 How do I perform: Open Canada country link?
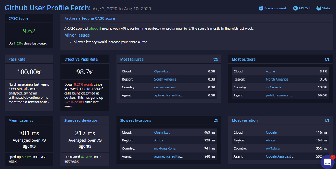(x=274, y=87)
